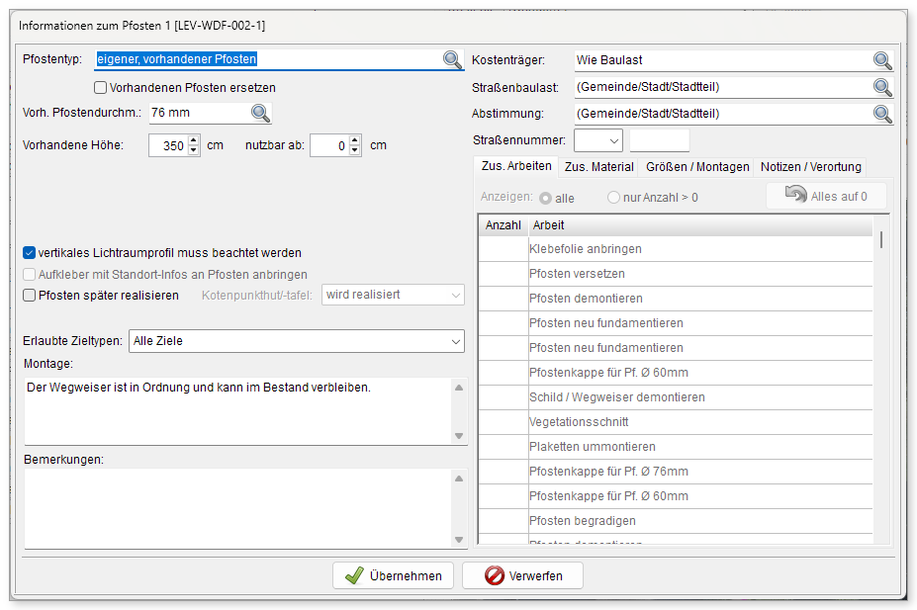Screen dimensions: 917x610
Task: Select the 'Pfosten begradigen' row
Action: tap(676, 521)
